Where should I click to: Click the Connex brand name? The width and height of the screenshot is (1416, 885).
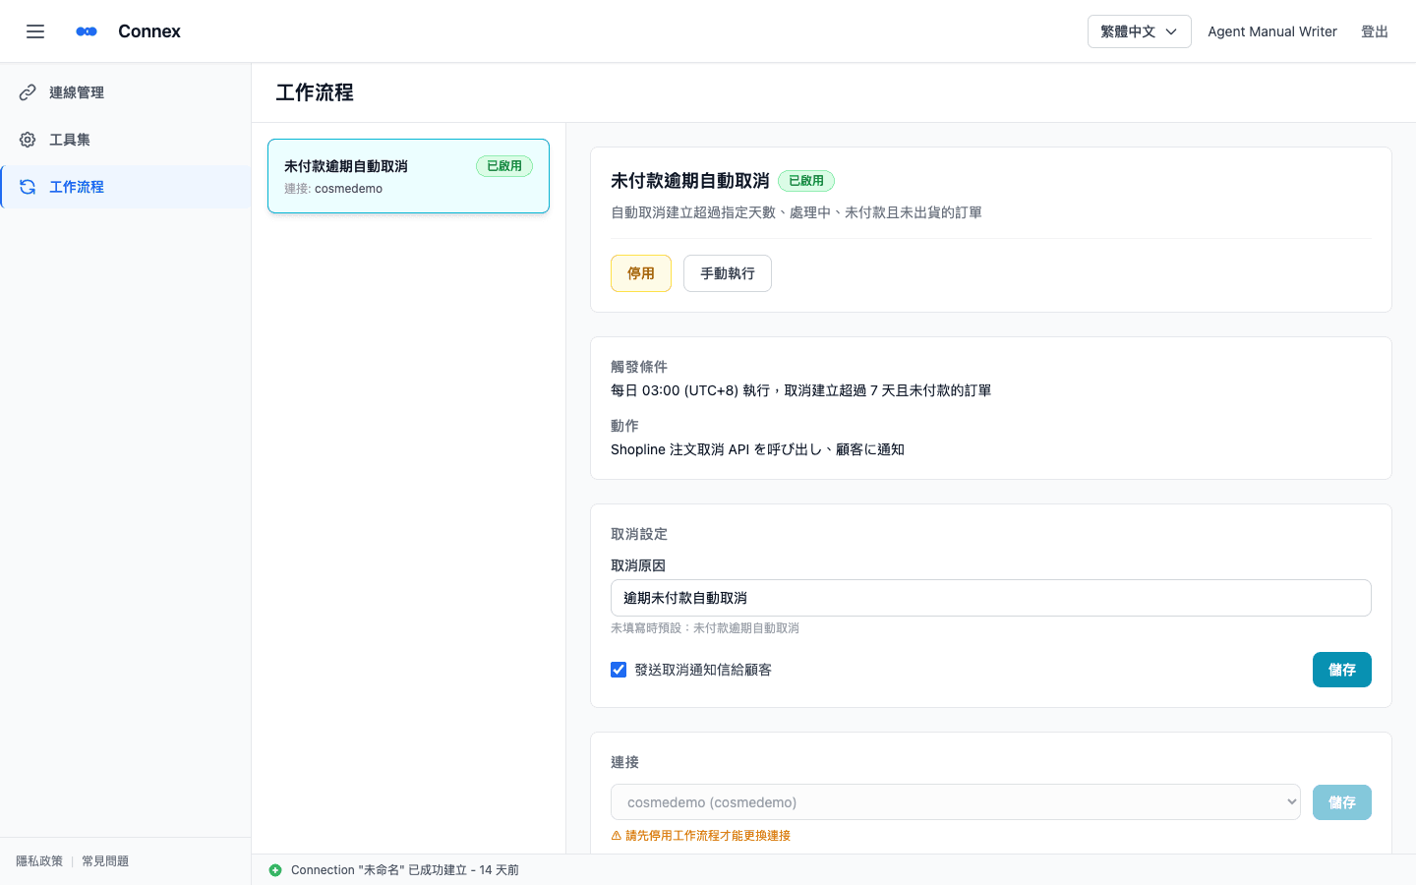coord(149,31)
